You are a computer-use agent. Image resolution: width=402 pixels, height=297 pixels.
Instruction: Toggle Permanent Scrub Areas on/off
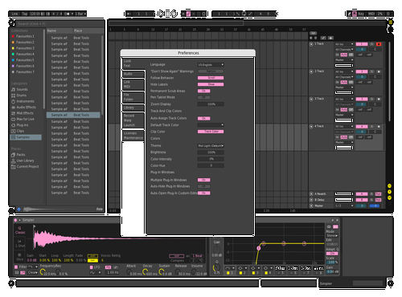pos(204,91)
